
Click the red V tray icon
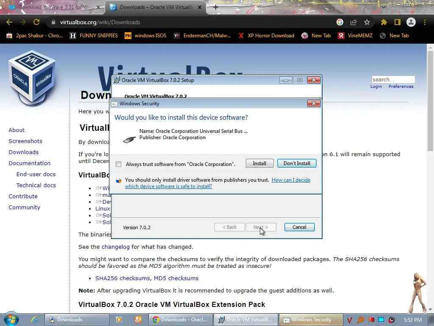[350, 320]
